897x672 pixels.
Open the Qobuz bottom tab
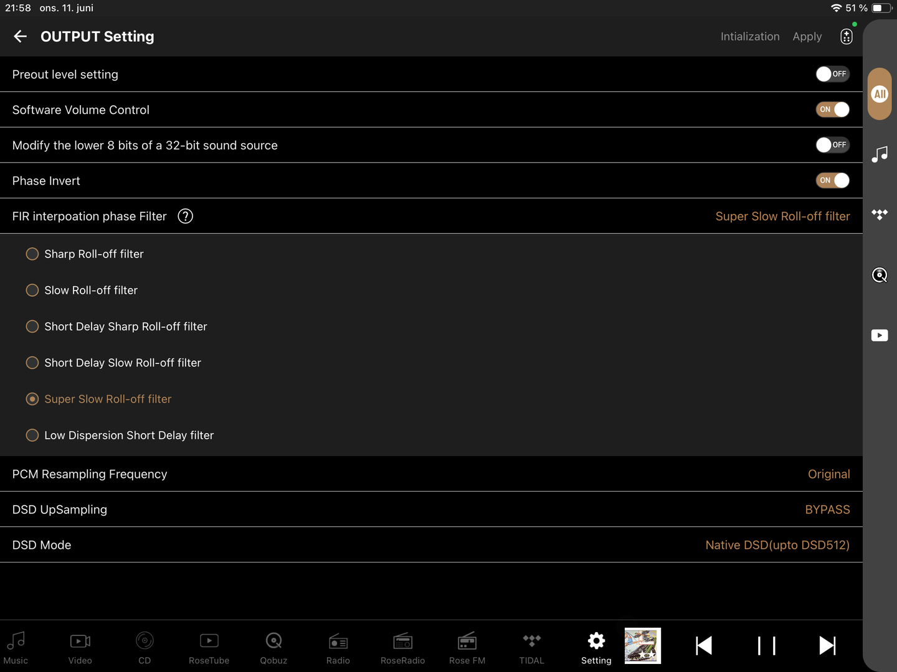pyautogui.click(x=273, y=648)
